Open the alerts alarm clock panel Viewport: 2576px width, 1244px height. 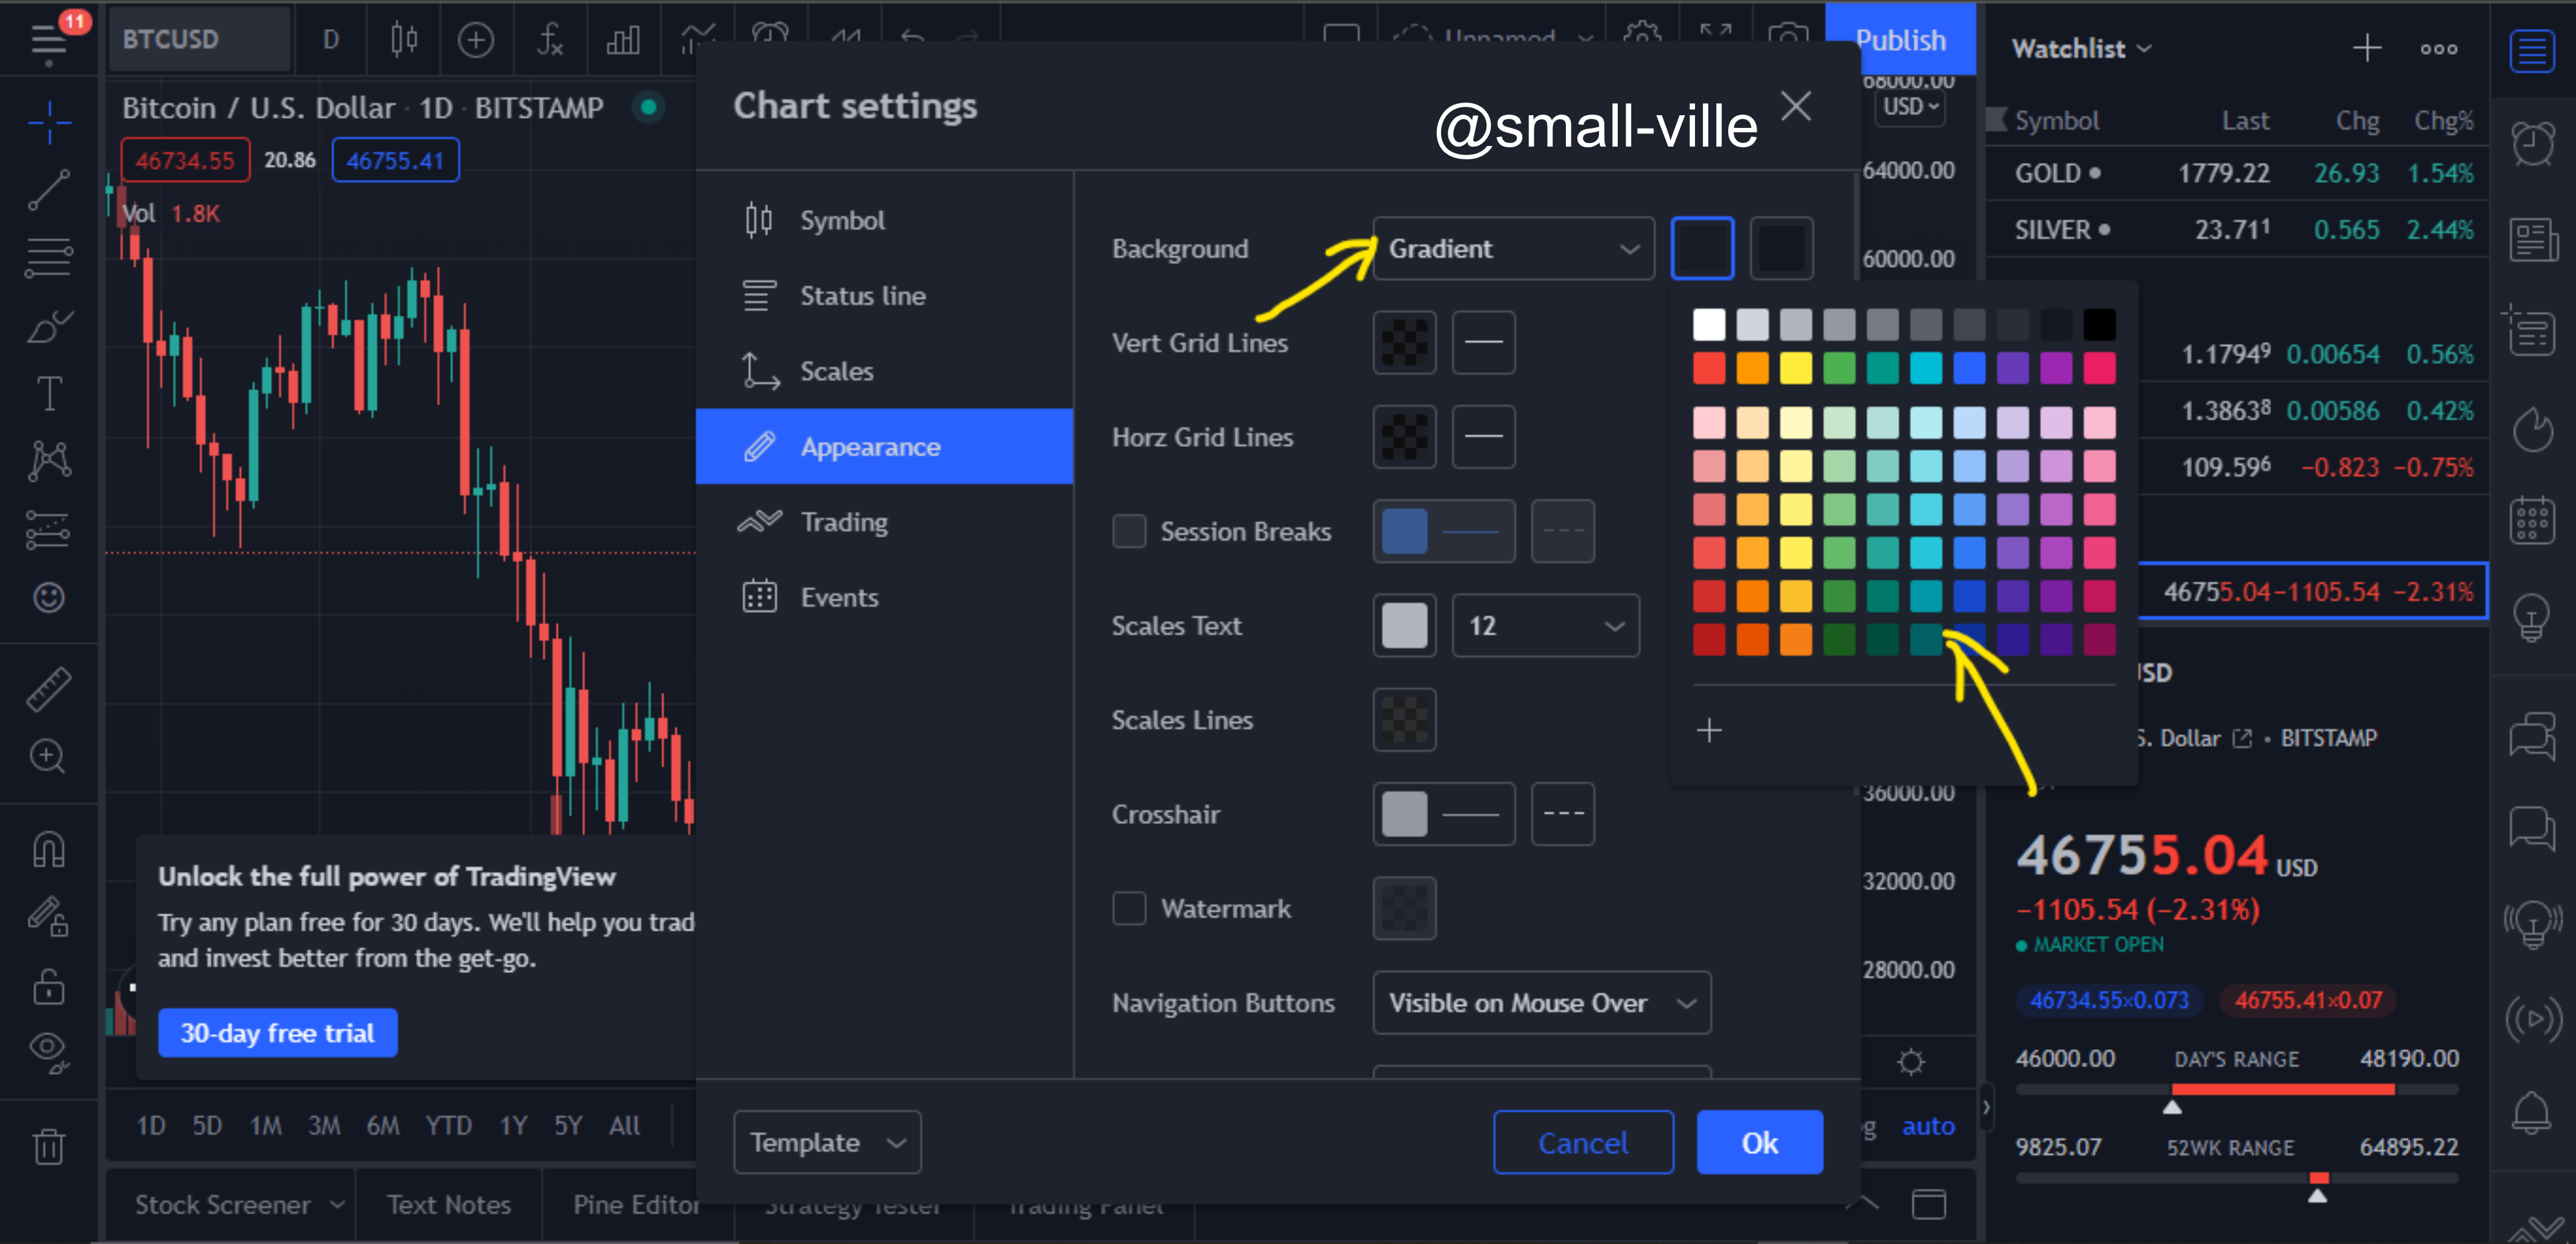click(x=2532, y=143)
